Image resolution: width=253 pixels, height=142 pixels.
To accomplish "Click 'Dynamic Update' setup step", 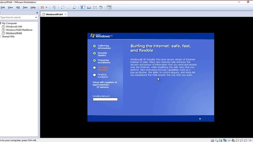I will [x=102, y=54].
